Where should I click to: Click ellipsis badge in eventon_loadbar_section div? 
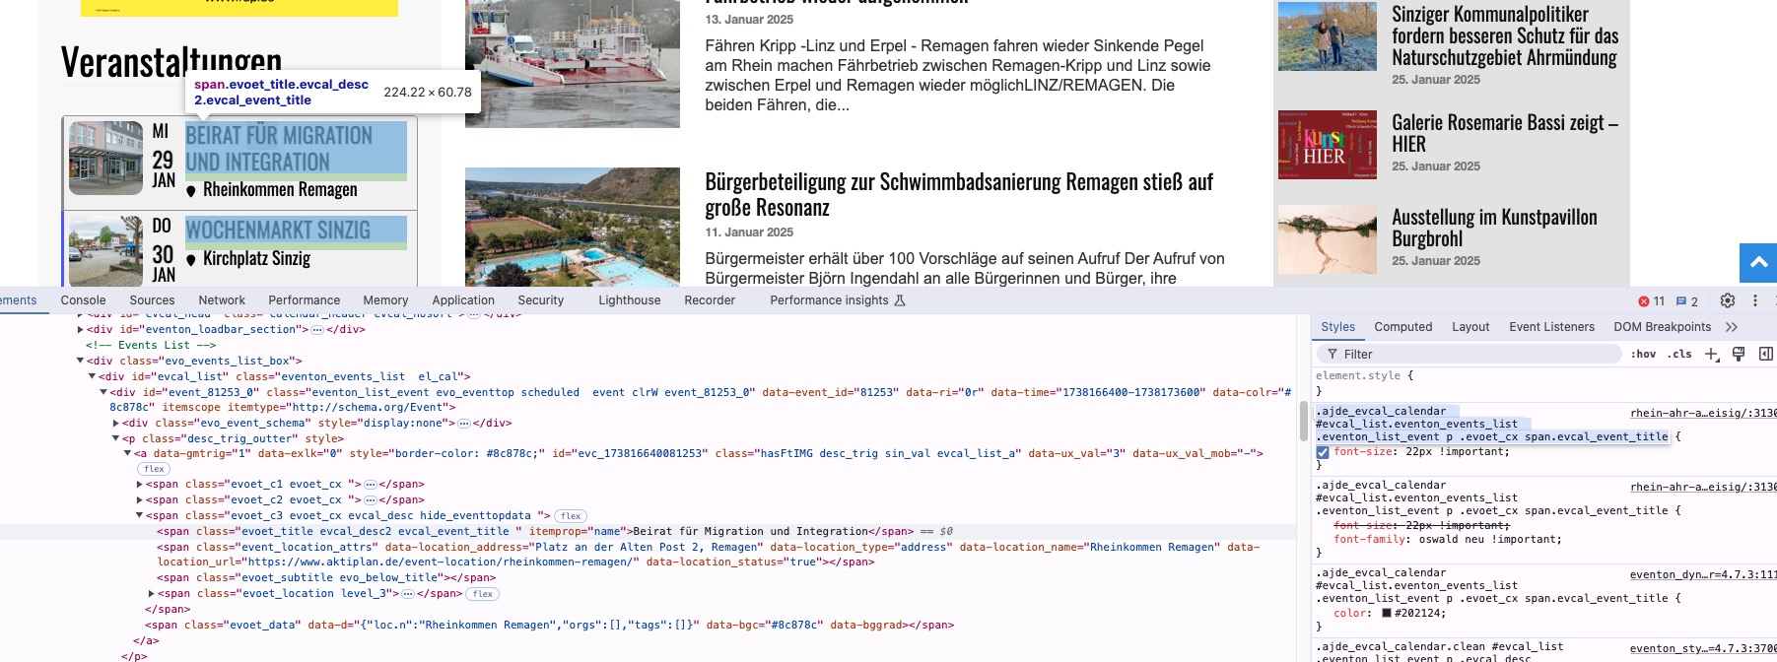[317, 330]
